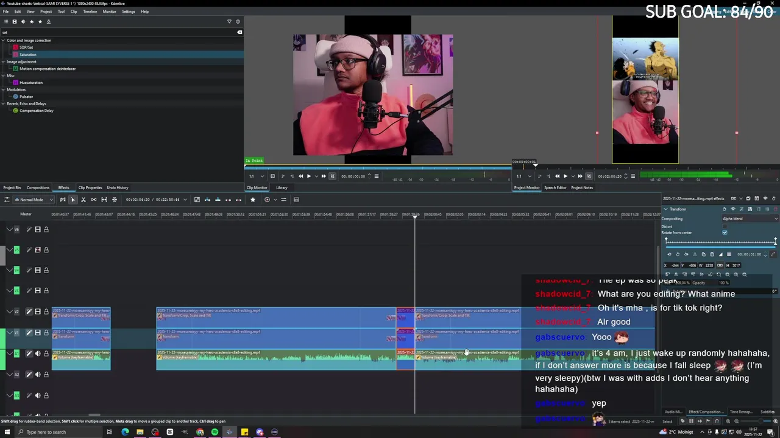Open the V2 track effects wand icon

(29, 311)
